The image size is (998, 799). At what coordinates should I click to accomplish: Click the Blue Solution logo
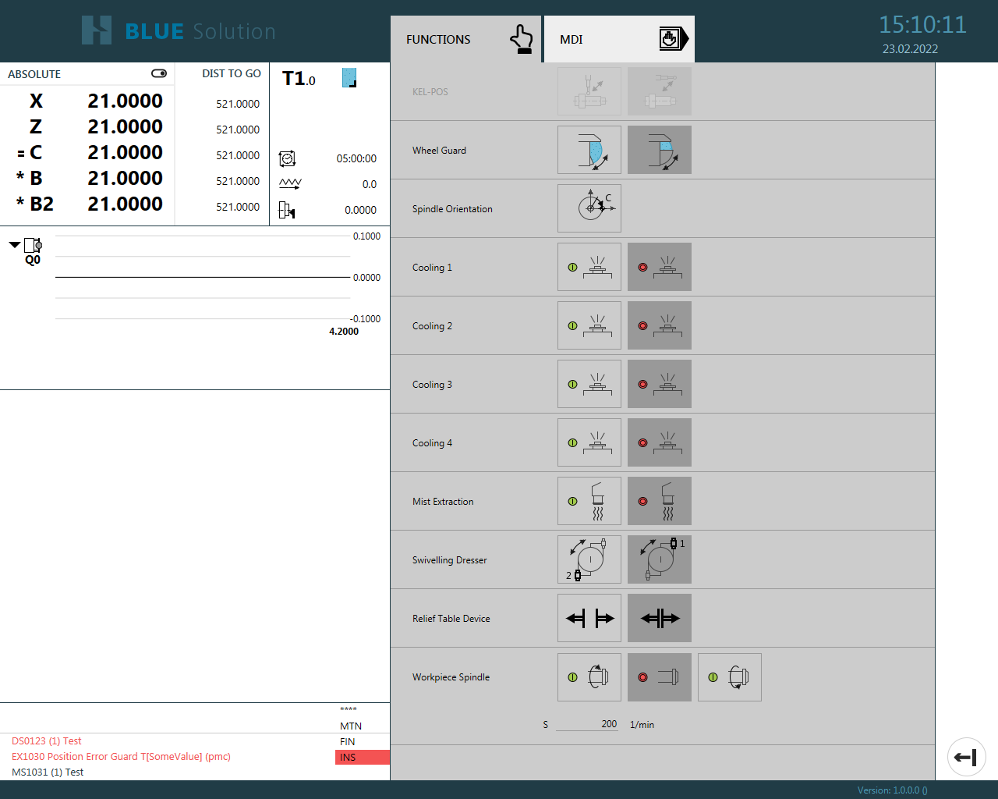coord(179,30)
